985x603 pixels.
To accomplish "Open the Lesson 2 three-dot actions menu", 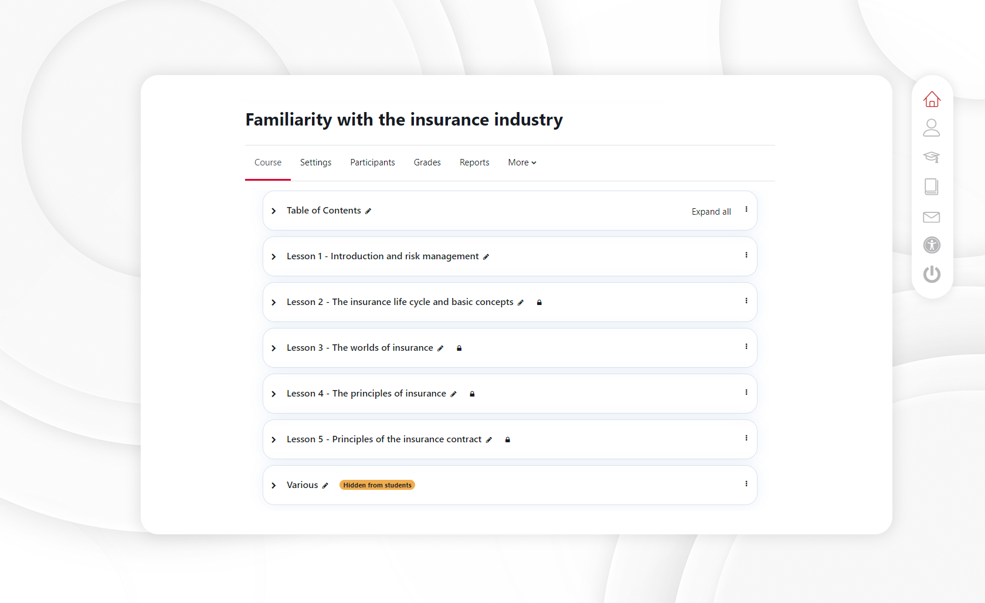I will 746,301.
